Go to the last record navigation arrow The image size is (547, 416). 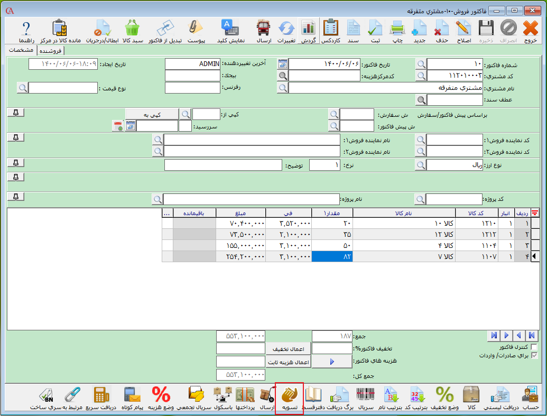(x=494, y=335)
